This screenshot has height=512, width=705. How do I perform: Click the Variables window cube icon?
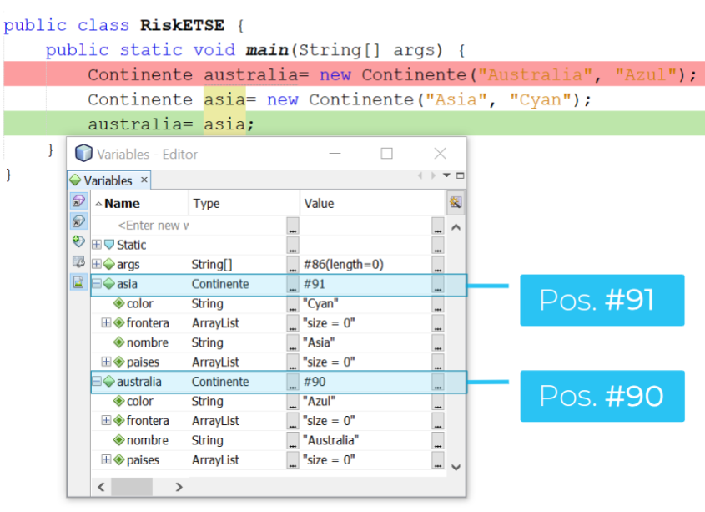83,154
